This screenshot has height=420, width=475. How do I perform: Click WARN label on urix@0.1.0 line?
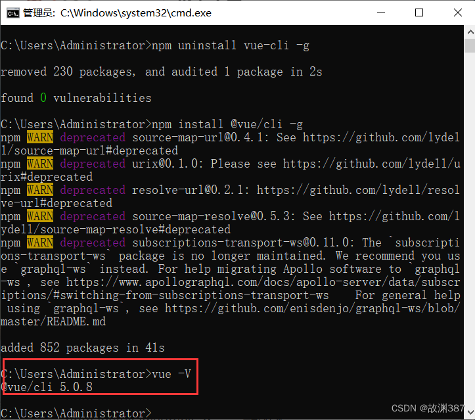(x=40, y=164)
